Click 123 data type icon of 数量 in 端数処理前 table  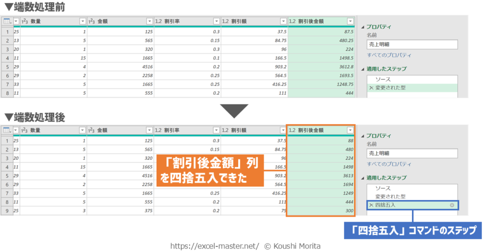24,21
